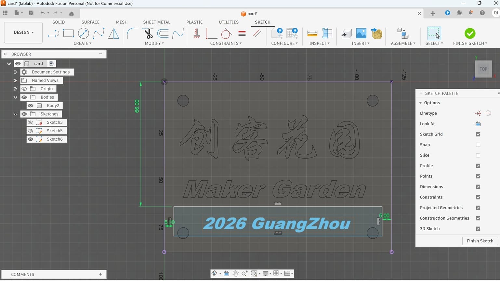Collapse the Bodies folder in browser
This screenshot has width=500, height=281.
pos(15,97)
